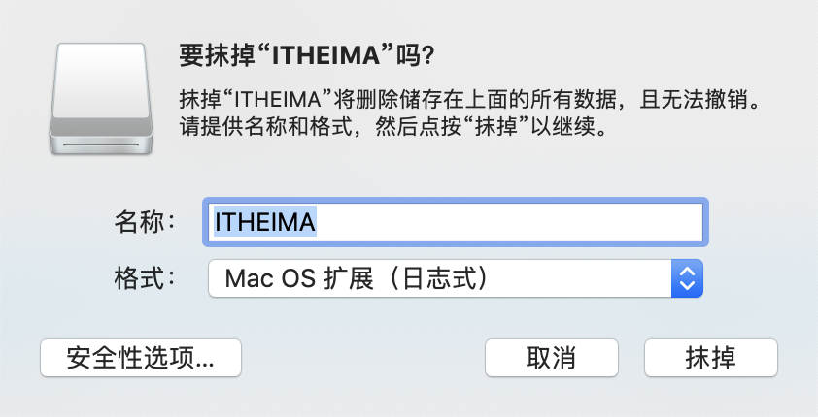Viewport: 818px width, 417px height.
Task: Click the dialog heading 要抹掉“ITHEIMA”吗?
Action: pos(307,55)
